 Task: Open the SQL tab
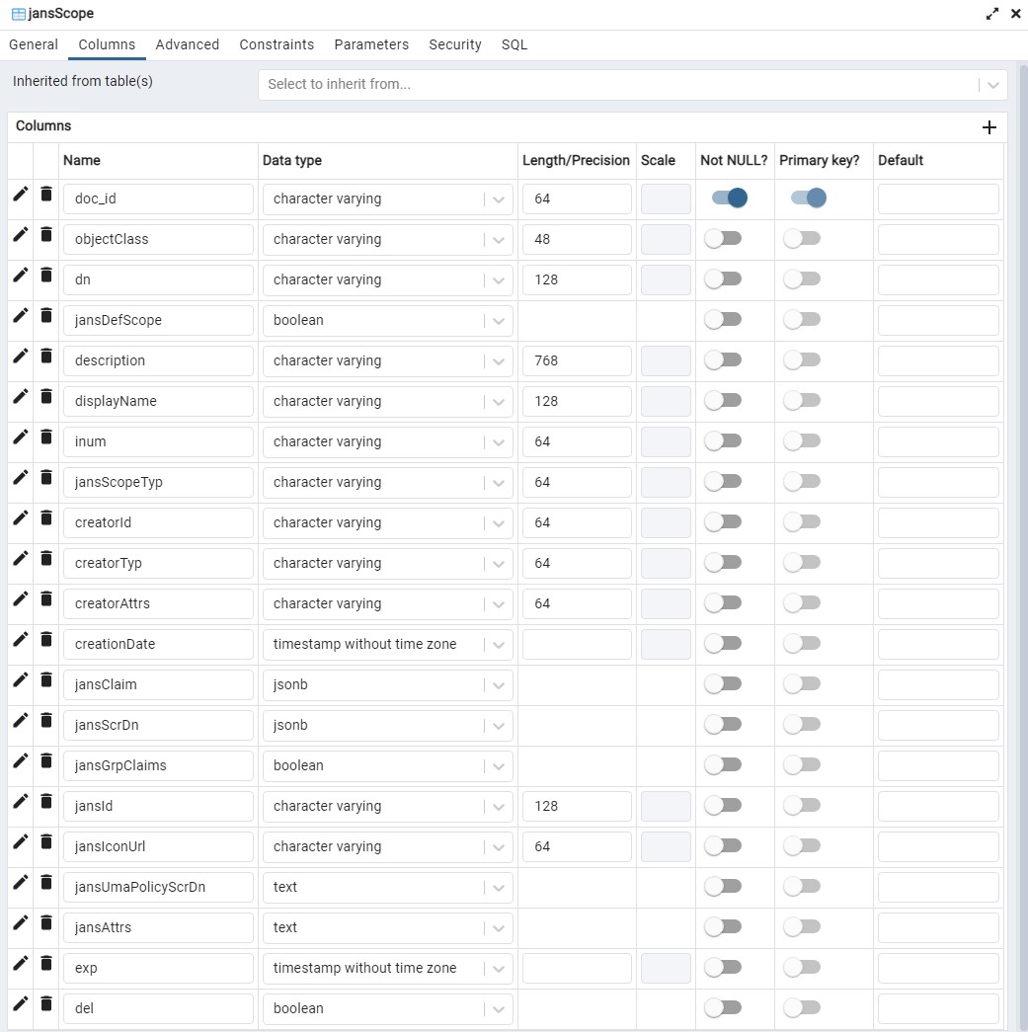514,44
